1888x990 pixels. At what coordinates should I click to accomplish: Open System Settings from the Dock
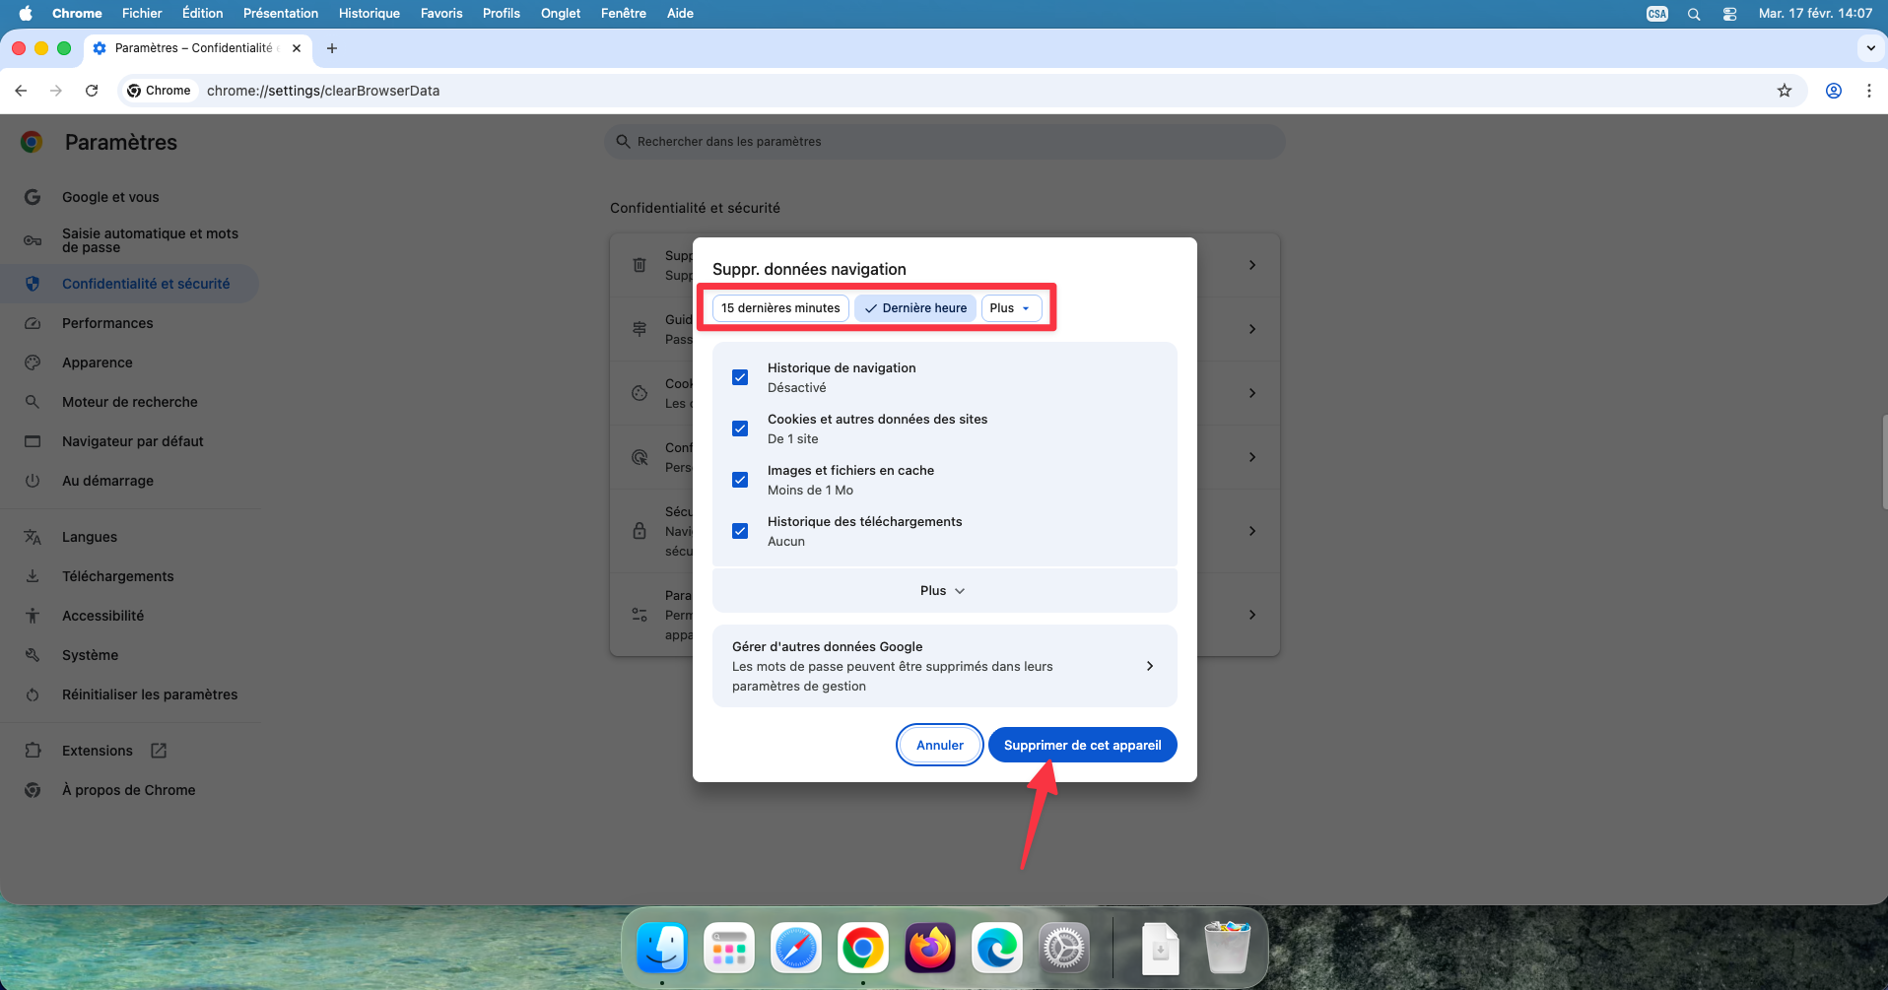1064,949
